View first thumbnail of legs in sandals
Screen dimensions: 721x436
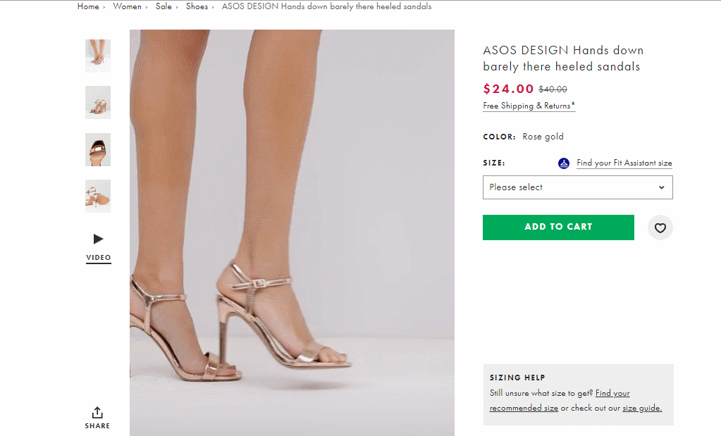pos(98,56)
